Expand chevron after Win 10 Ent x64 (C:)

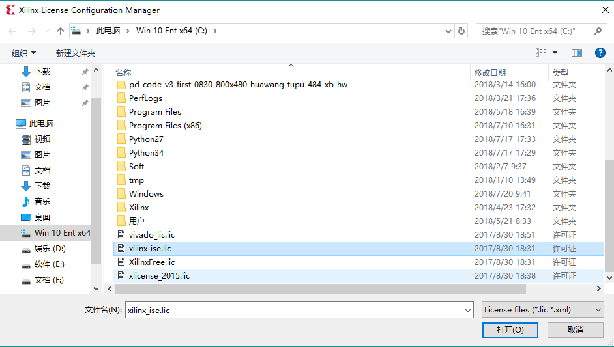(x=215, y=31)
